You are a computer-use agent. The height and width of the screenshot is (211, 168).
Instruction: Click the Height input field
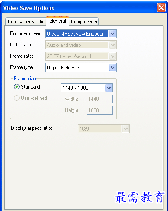pos(100,110)
